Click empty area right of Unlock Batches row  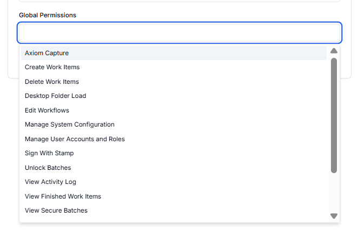(x=198, y=168)
